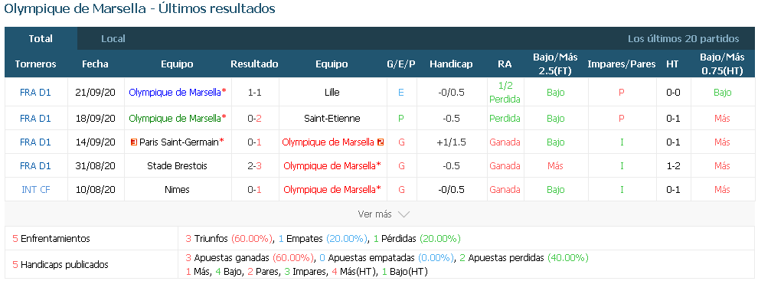
Task: Open INT CF tournament link
Action: pos(36,190)
